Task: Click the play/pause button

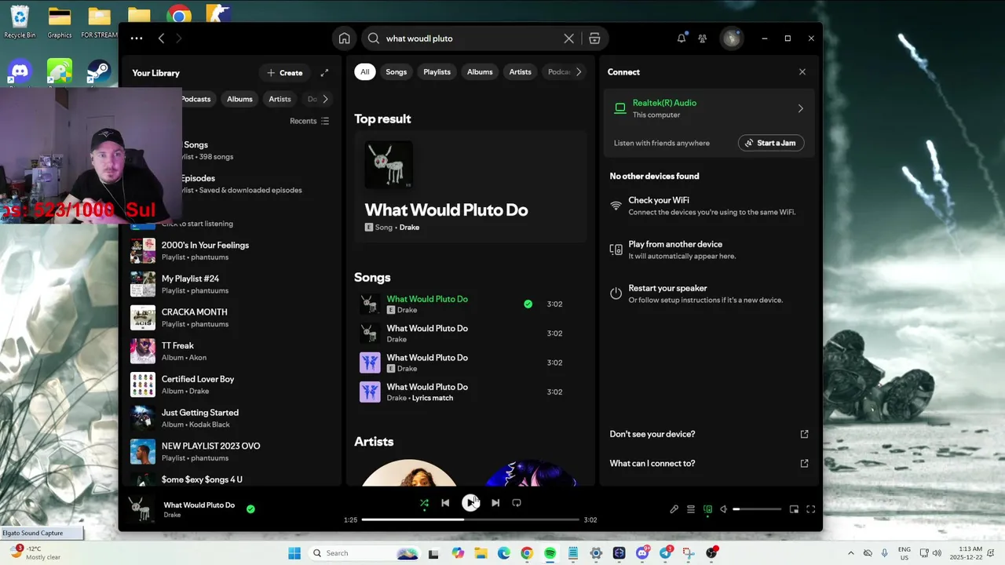Action: click(x=470, y=503)
